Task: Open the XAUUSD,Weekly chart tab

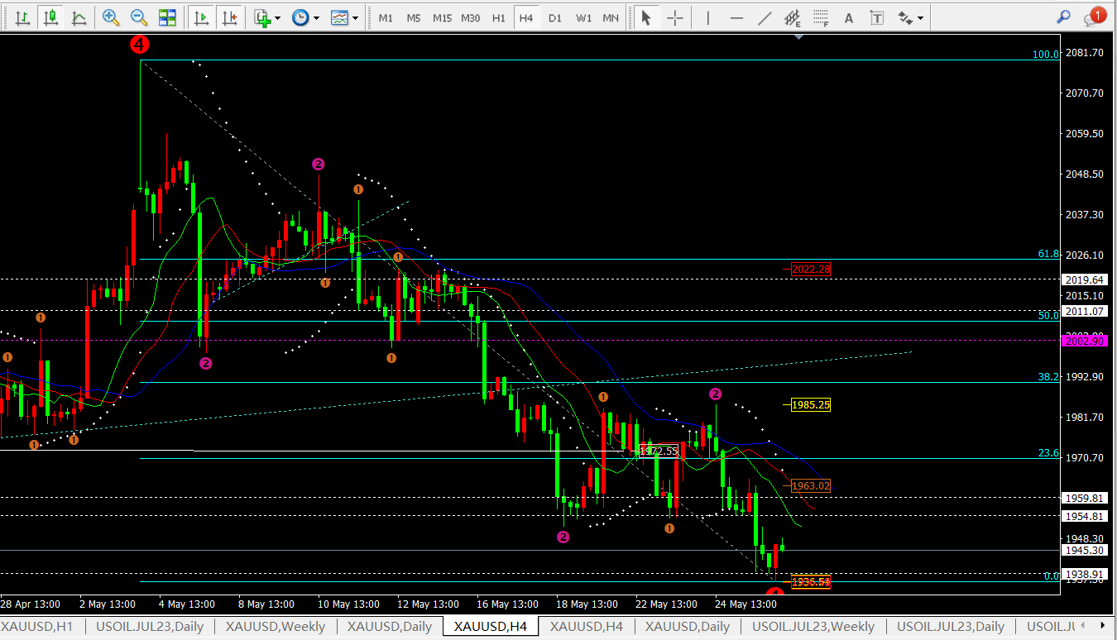Action: (x=276, y=626)
